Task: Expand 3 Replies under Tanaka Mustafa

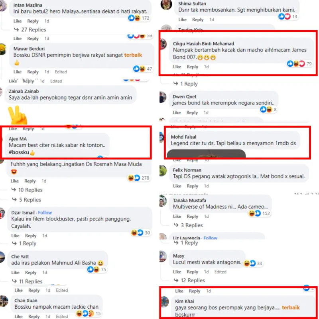Action: tap(188, 225)
